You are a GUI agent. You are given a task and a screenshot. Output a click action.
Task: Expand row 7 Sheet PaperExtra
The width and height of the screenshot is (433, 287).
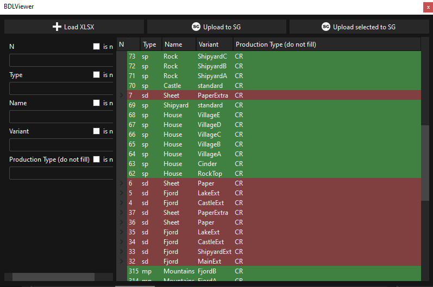(x=122, y=95)
